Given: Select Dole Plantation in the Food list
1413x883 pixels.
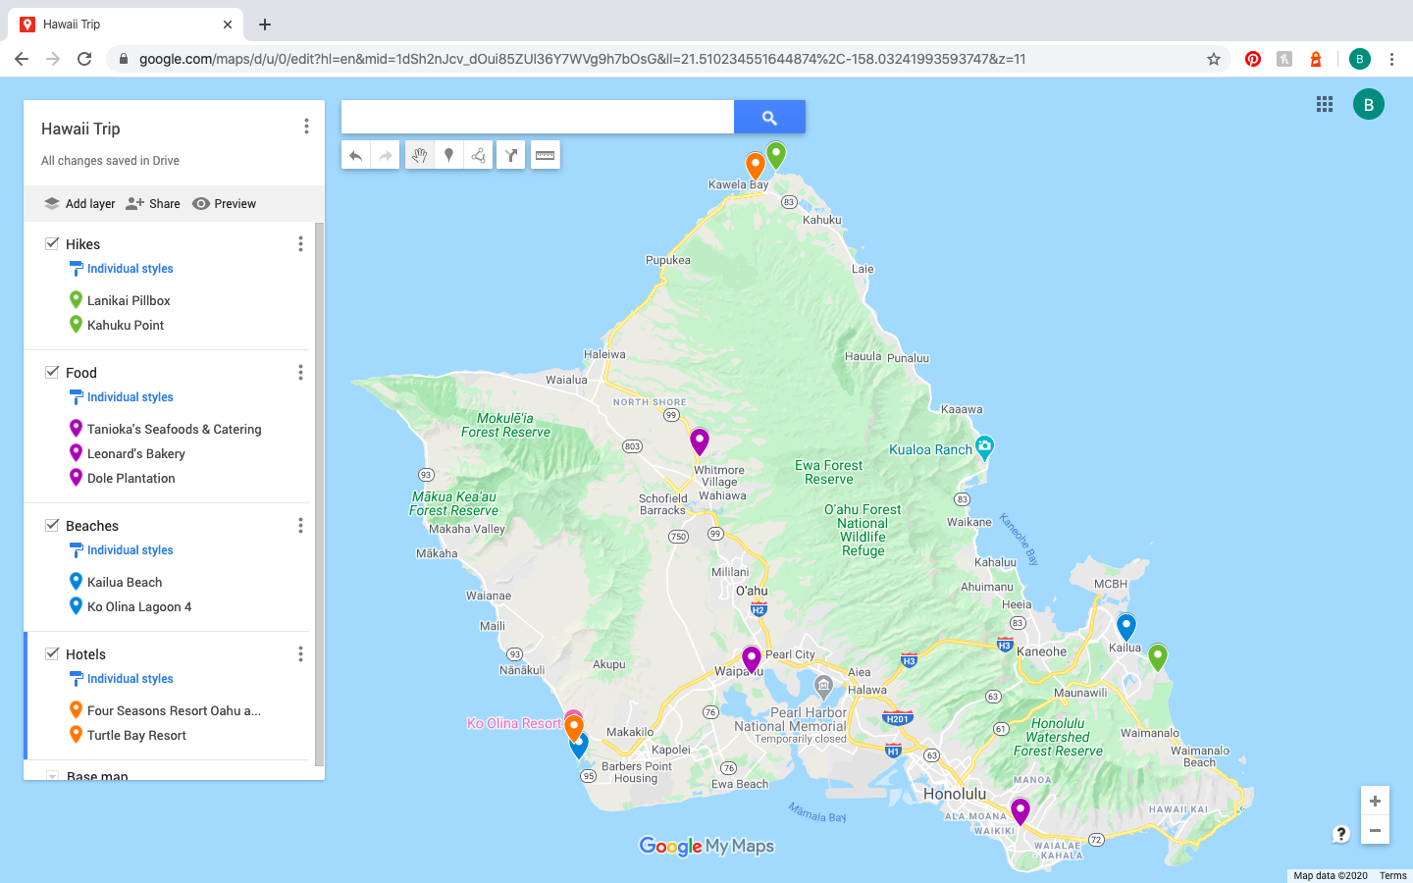Looking at the screenshot, I should [x=131, y=478].
